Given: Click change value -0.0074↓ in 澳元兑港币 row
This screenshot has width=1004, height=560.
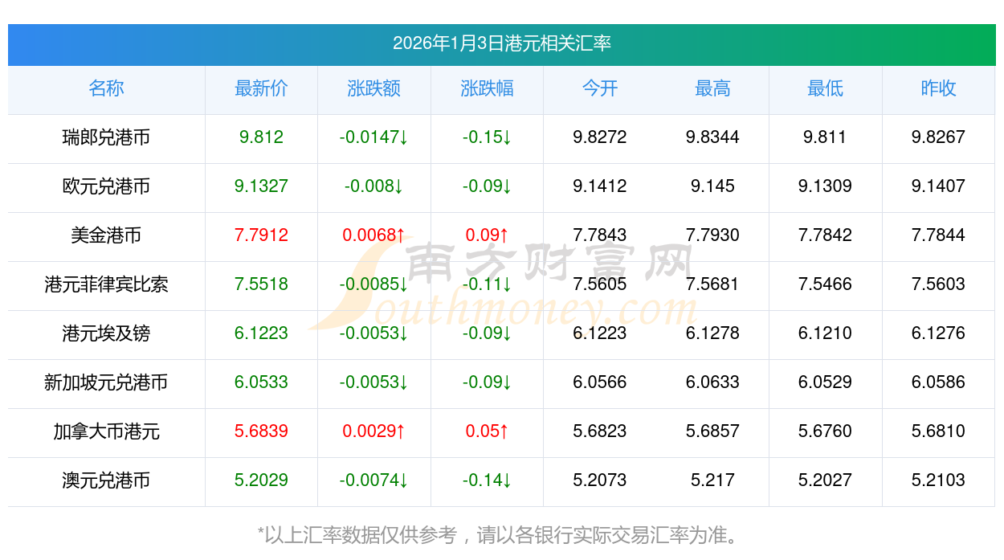Looking at the screenshot, I should 374,480.
